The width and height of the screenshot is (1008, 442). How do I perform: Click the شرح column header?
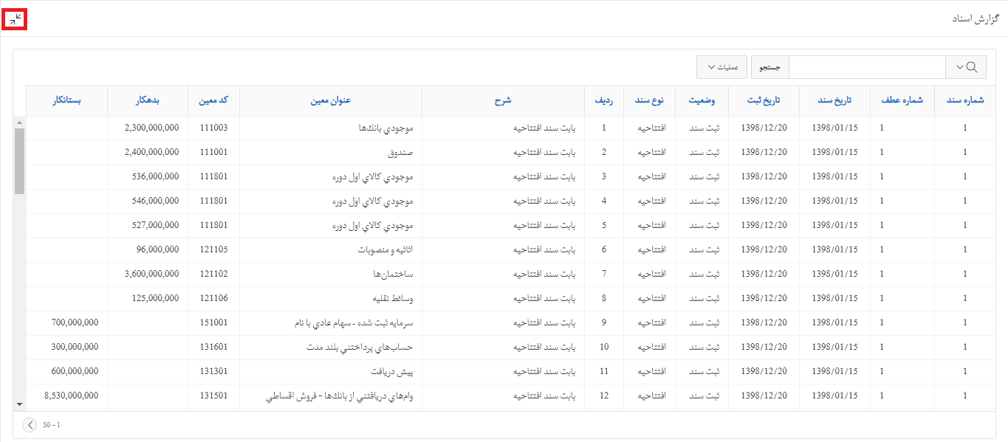[503, 100]
